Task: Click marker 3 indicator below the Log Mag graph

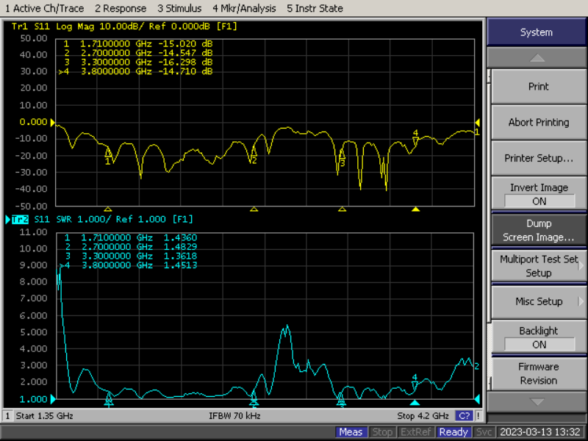Action: (342, 209)
